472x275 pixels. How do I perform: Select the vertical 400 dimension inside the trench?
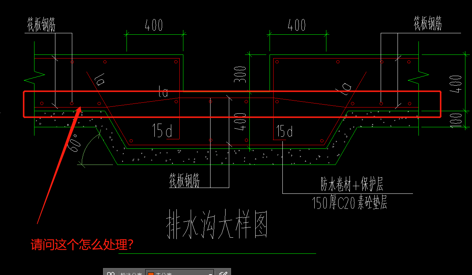tap(240, 122)
